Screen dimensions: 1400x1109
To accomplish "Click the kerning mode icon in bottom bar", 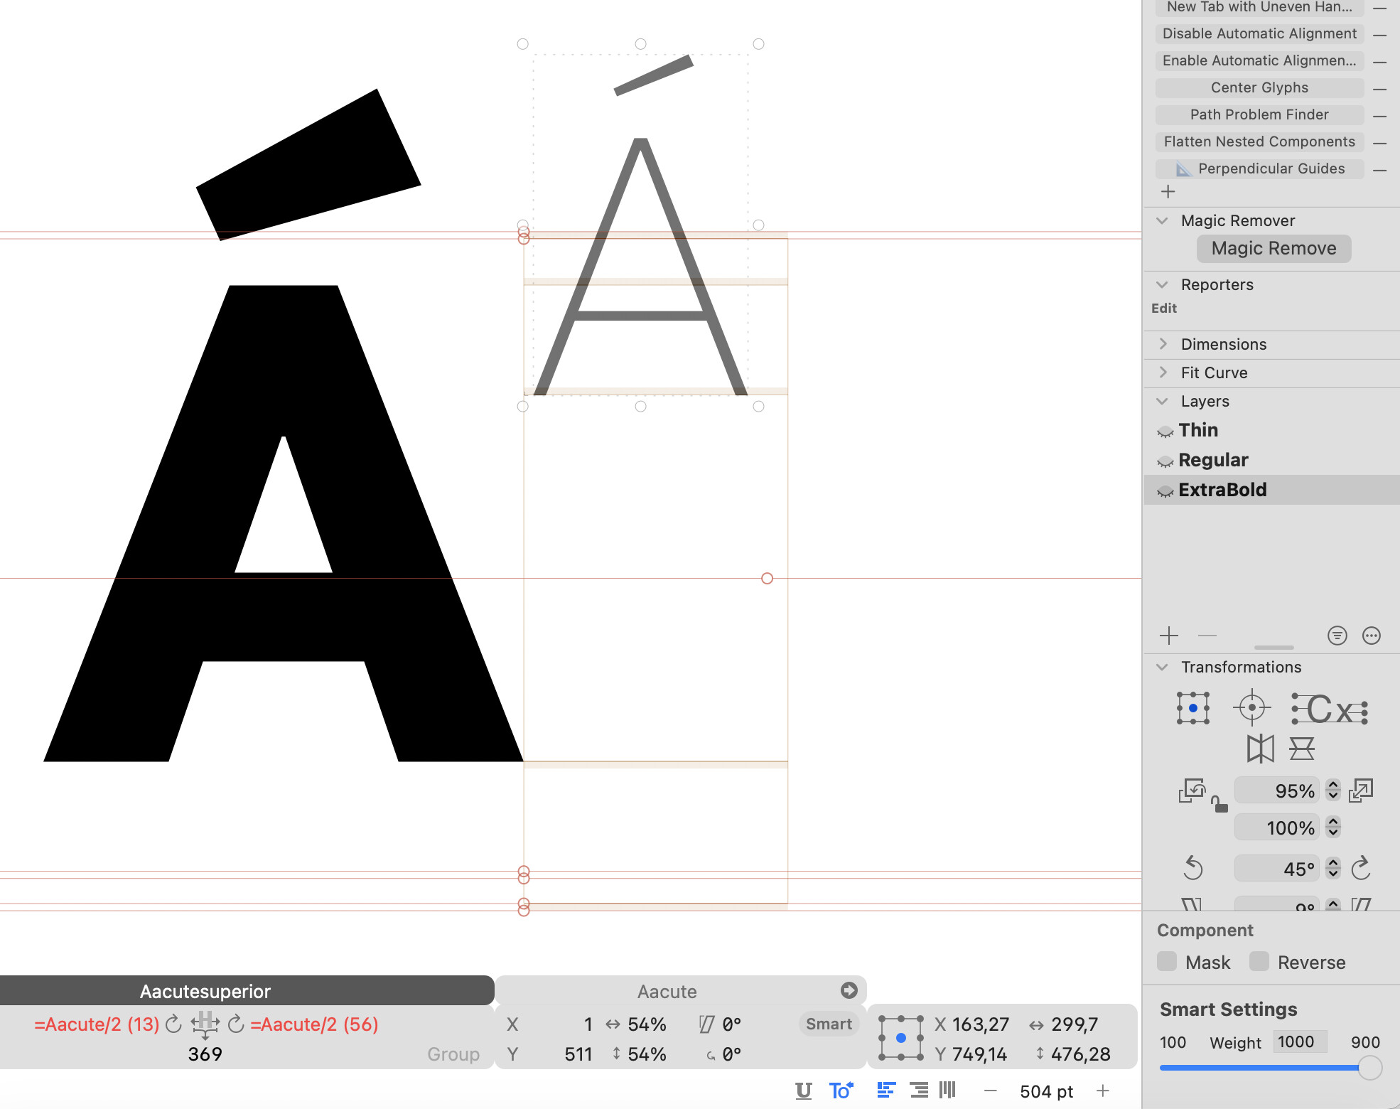I will [x=841, y=1091].
